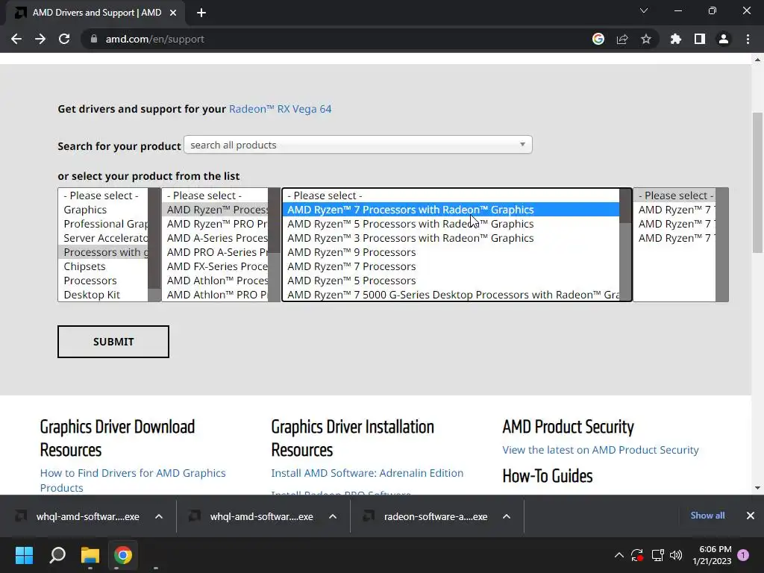
Task: Click the second list's scrollbar
Action: (274, 245)
